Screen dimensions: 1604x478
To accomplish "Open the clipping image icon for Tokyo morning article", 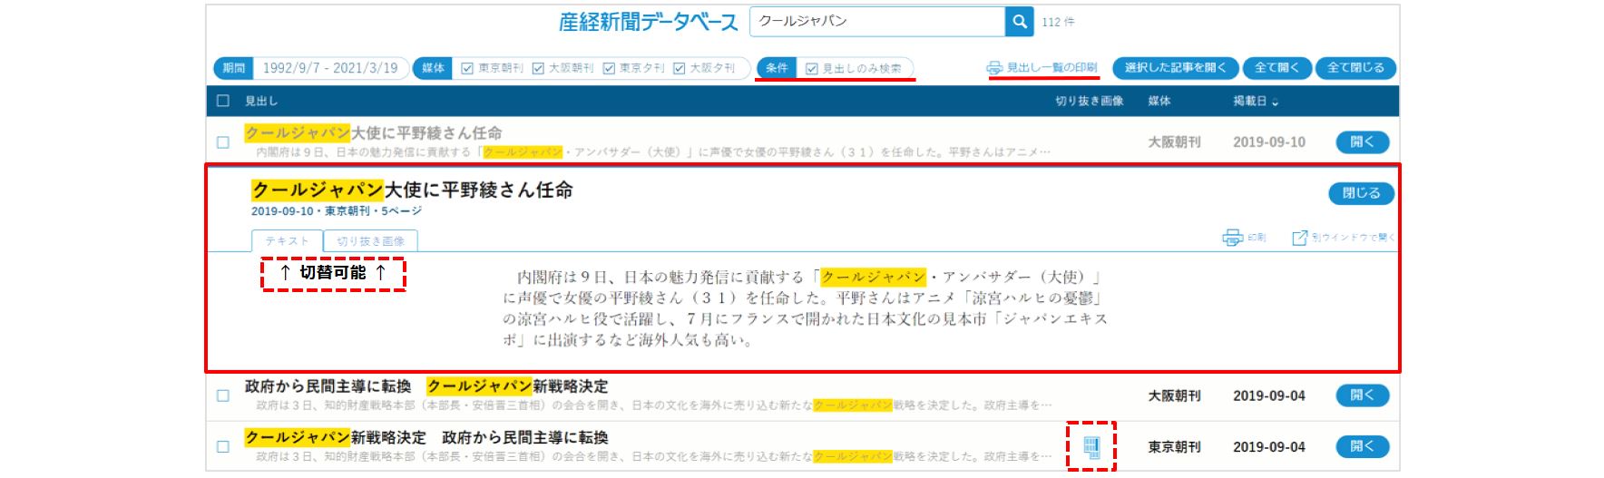I will click(1091, 446).
